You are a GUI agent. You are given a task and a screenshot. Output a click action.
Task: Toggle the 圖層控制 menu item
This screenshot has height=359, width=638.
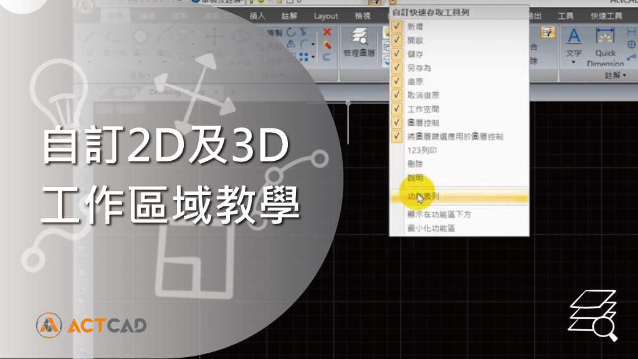pyautogui.click(x=459, y=123)
